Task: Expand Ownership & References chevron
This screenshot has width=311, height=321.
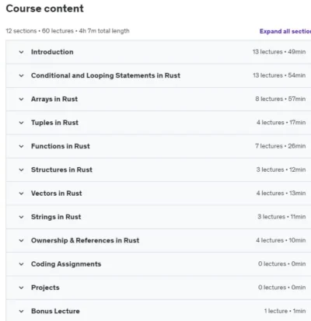Action: (x=21, y=241)
